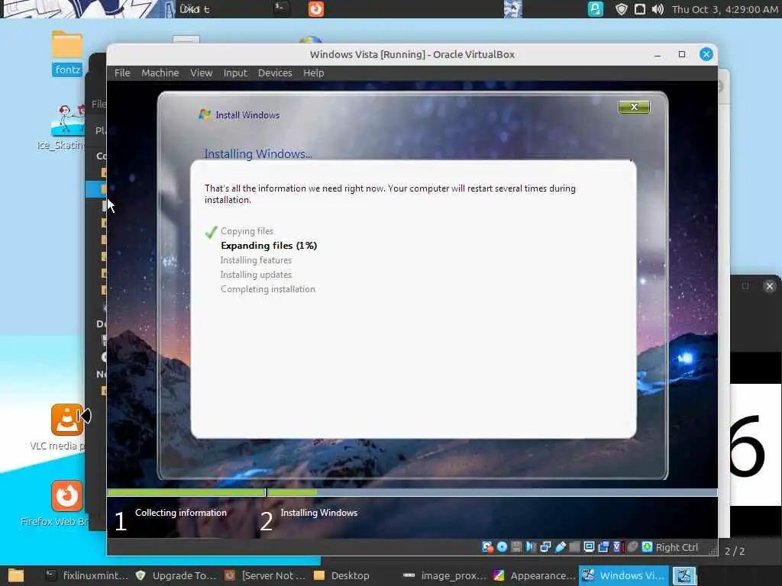Viewport: 782px width, 586px height.
Task: Click the mouse integration status icon
Action: tap(632, 547)
